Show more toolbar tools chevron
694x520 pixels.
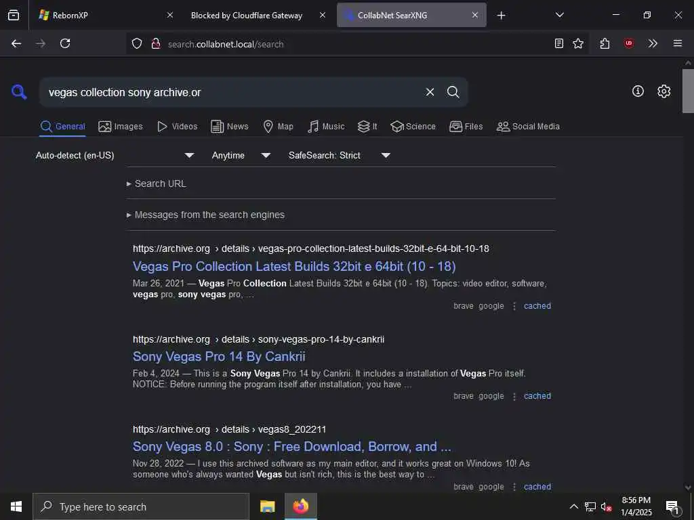[x=653, y=43]
